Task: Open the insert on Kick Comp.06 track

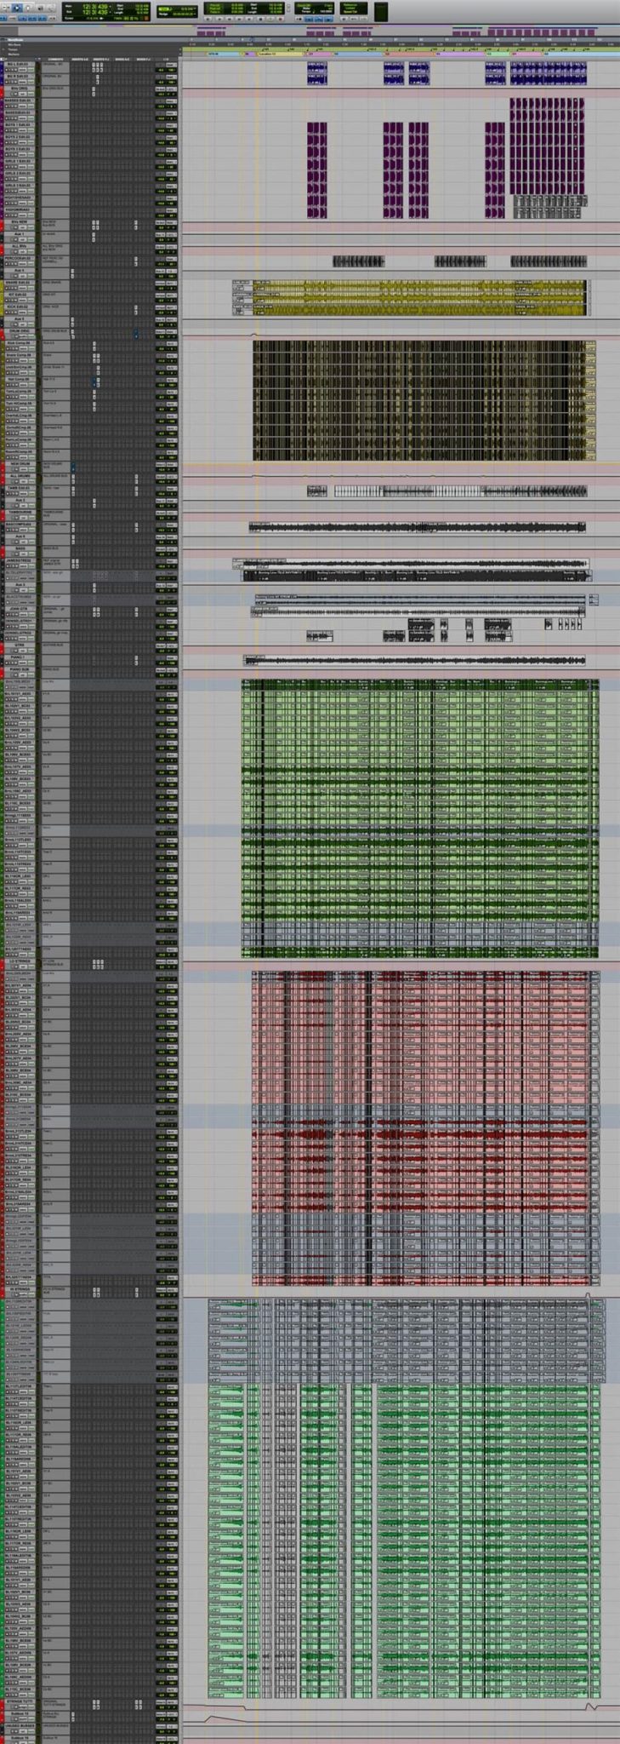Action: [x=94, y=343]
